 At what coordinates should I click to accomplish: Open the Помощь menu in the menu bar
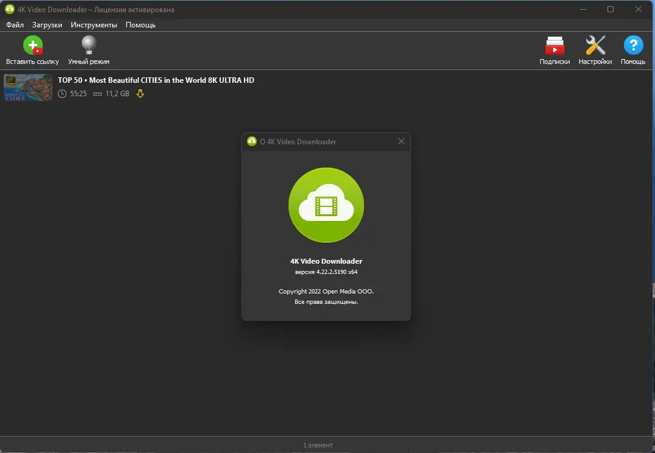coord(140,25)
